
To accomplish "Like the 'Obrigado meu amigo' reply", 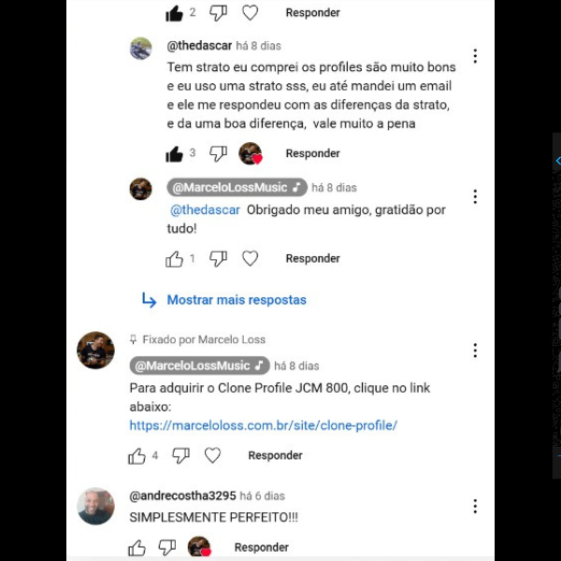I will 174,259.
